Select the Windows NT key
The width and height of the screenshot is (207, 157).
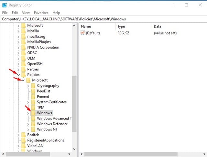pyautogui.click(x=47, y=129)
